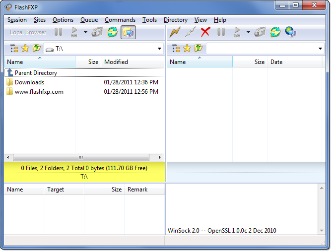Click queue Target column header
Screen dimensions: 332x252
tap(64, 189)
